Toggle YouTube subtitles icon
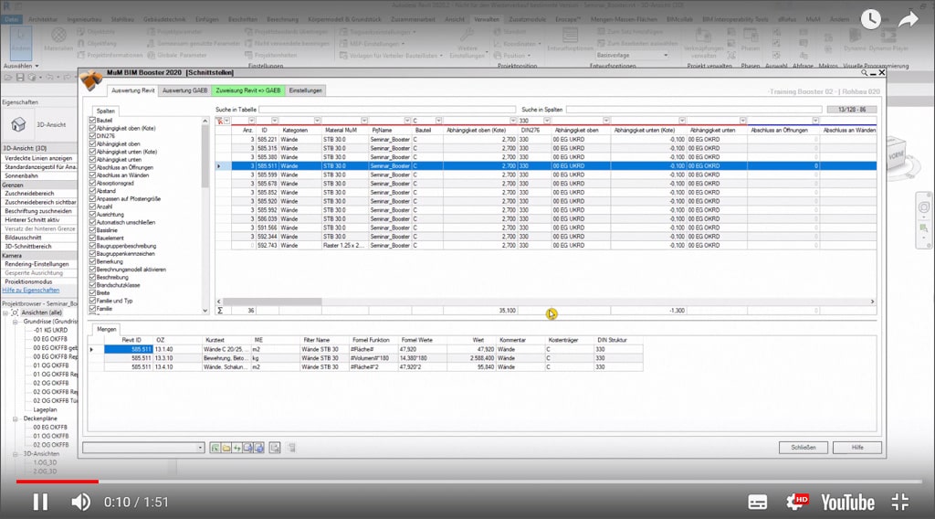The image size is (935, 519). [x=757, y=503]
